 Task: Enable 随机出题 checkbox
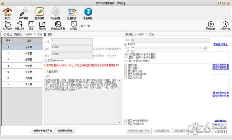[125, 65]
